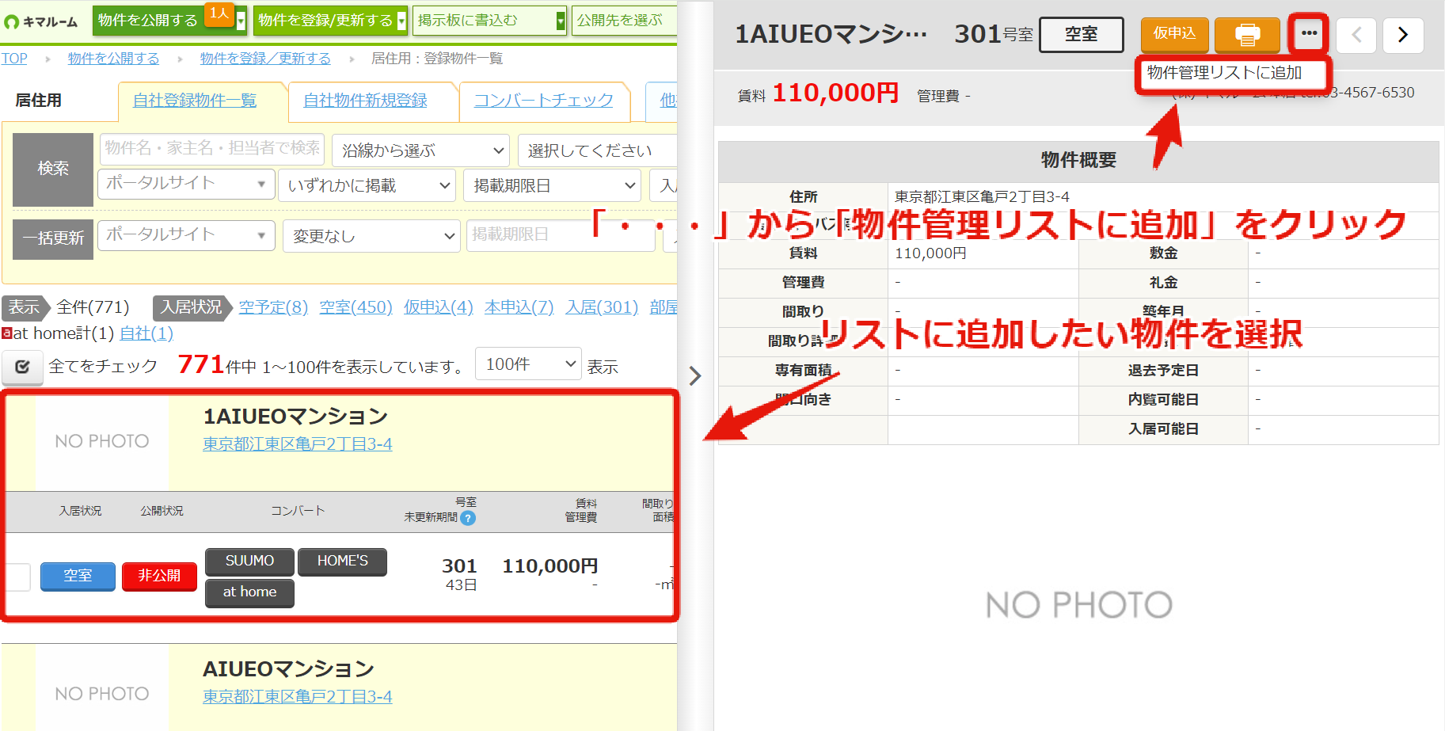Click the 仮申込 orange button
Image resolution: width=1445 pixels, height=731 pixels.
[x=1174, y=34]
